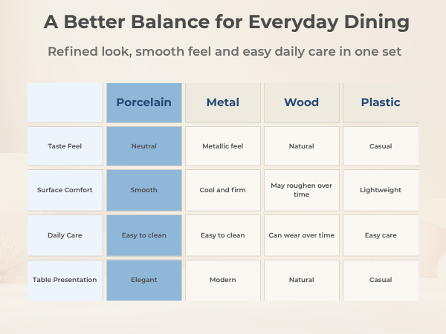The width and height of the screenshot is (446, 334).
Task: Click the main title A Better Balance heading
Action: click(x=227, y=22)
